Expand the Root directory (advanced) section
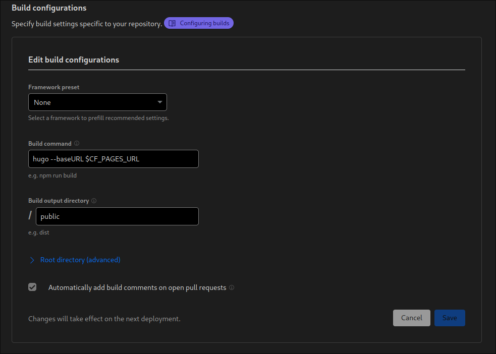496x354 pixels. [74, 260]
